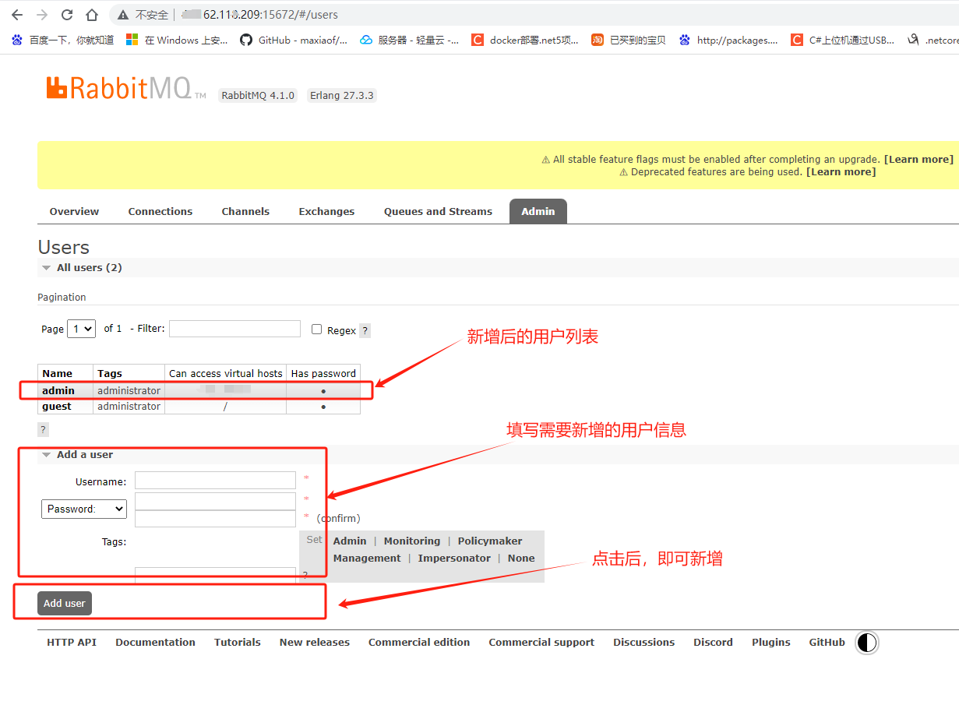Image resolution: width=959 pixels, height=719 pixels.
Task: Open the Tutorials footer link
Action: (x=238, y=642)
